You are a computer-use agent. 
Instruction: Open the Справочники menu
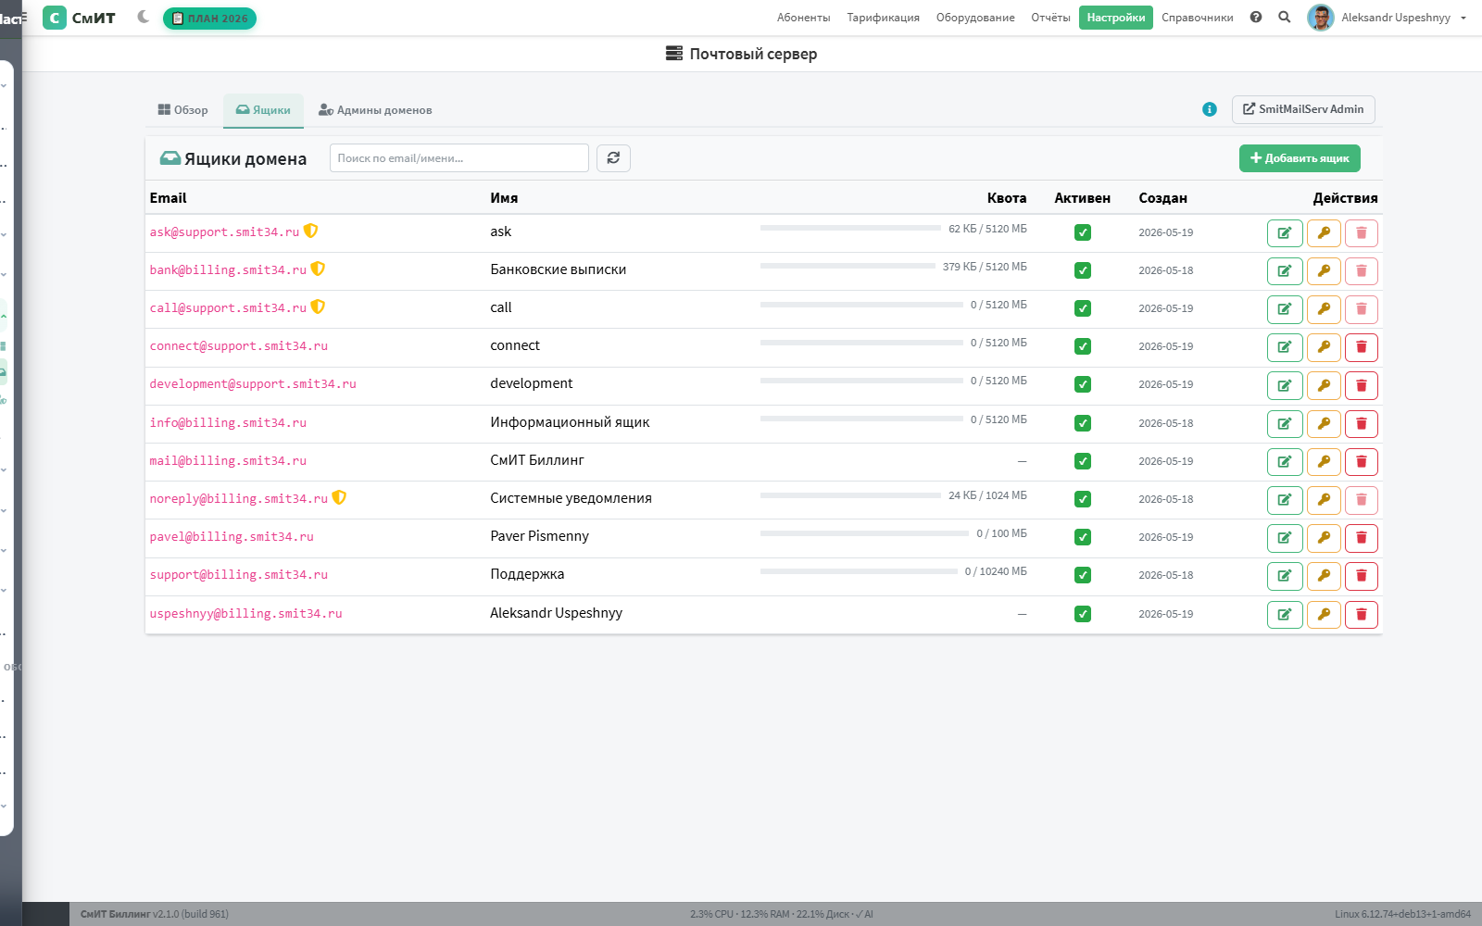tap(1197, 18)
